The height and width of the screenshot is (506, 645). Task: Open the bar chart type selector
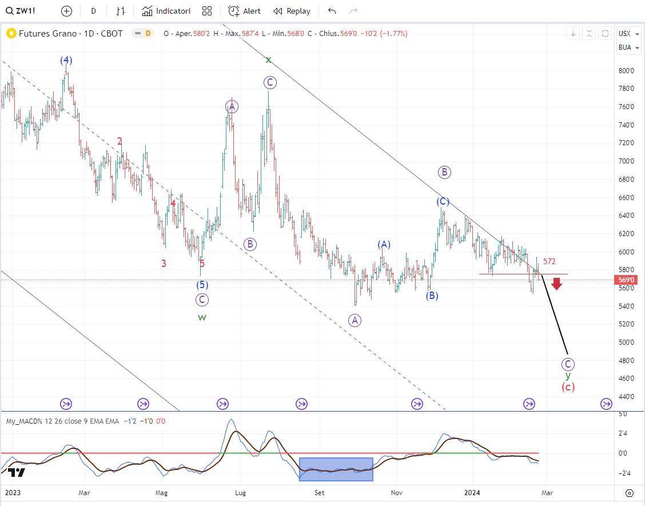click(121, 11)
